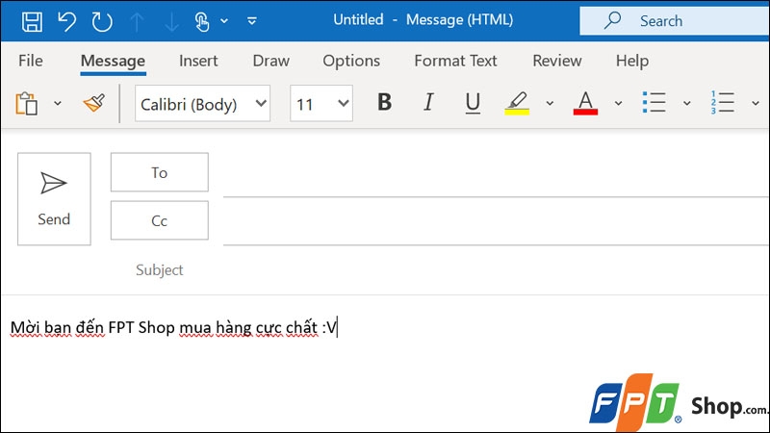Pick the Format Painter brush
The image size is (770, 433).
[93, 103]
